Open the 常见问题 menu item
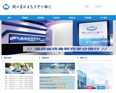 pyautogui.click(x=88, y=18)
